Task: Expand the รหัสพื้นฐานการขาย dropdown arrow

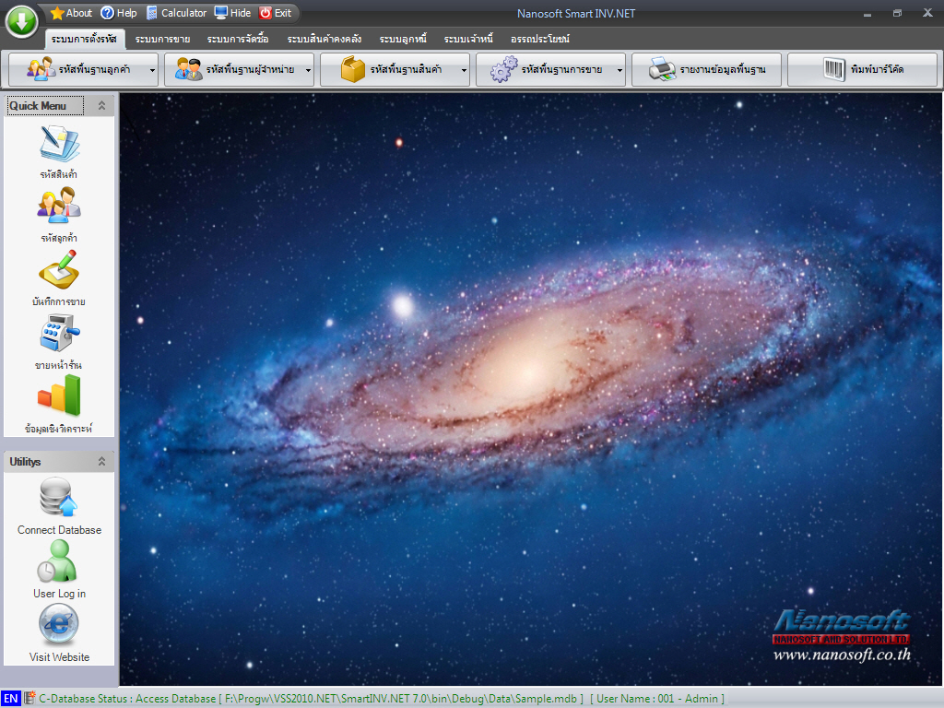Action: tap(619, 70)
